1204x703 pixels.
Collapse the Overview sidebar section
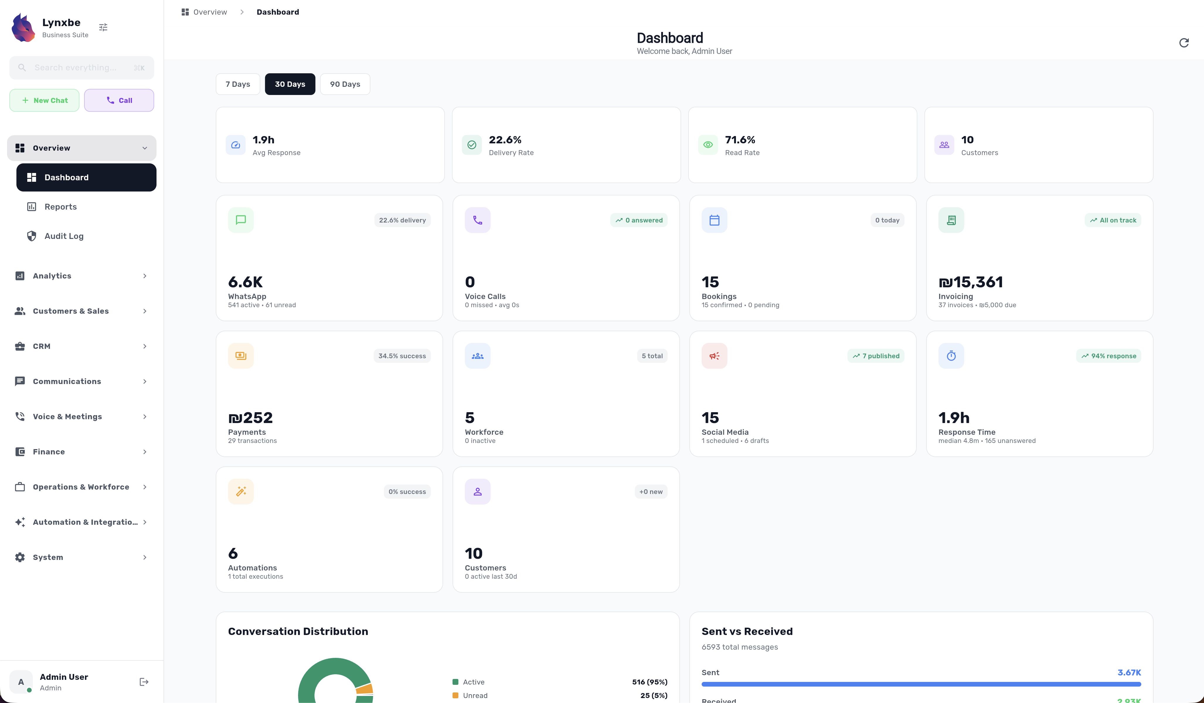[x=81, y=148]
